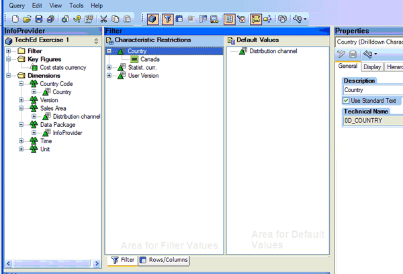Execute query on web via globe icon
This screenshot has height=274, width=403.
pyautogui.click(x=65, y=19)
